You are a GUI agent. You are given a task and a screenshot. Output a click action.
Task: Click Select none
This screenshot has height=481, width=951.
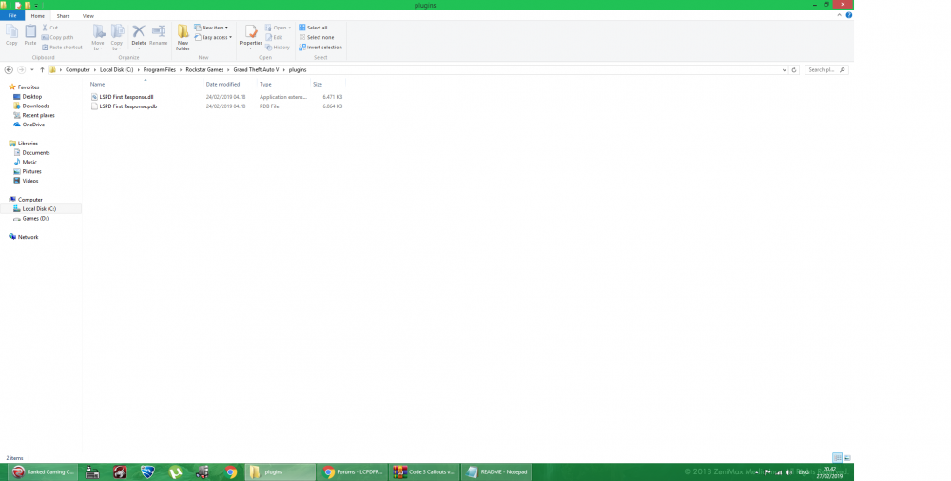click(x=316, y=37)
